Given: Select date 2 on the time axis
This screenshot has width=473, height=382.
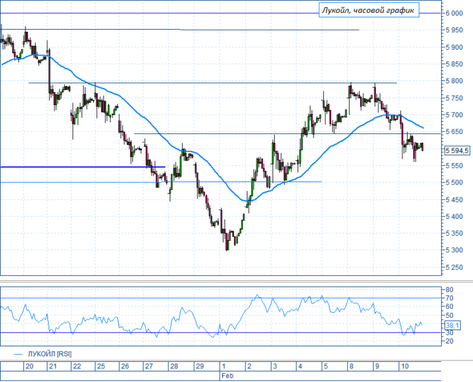Looking at the screenshot, I should pos(249,366).
